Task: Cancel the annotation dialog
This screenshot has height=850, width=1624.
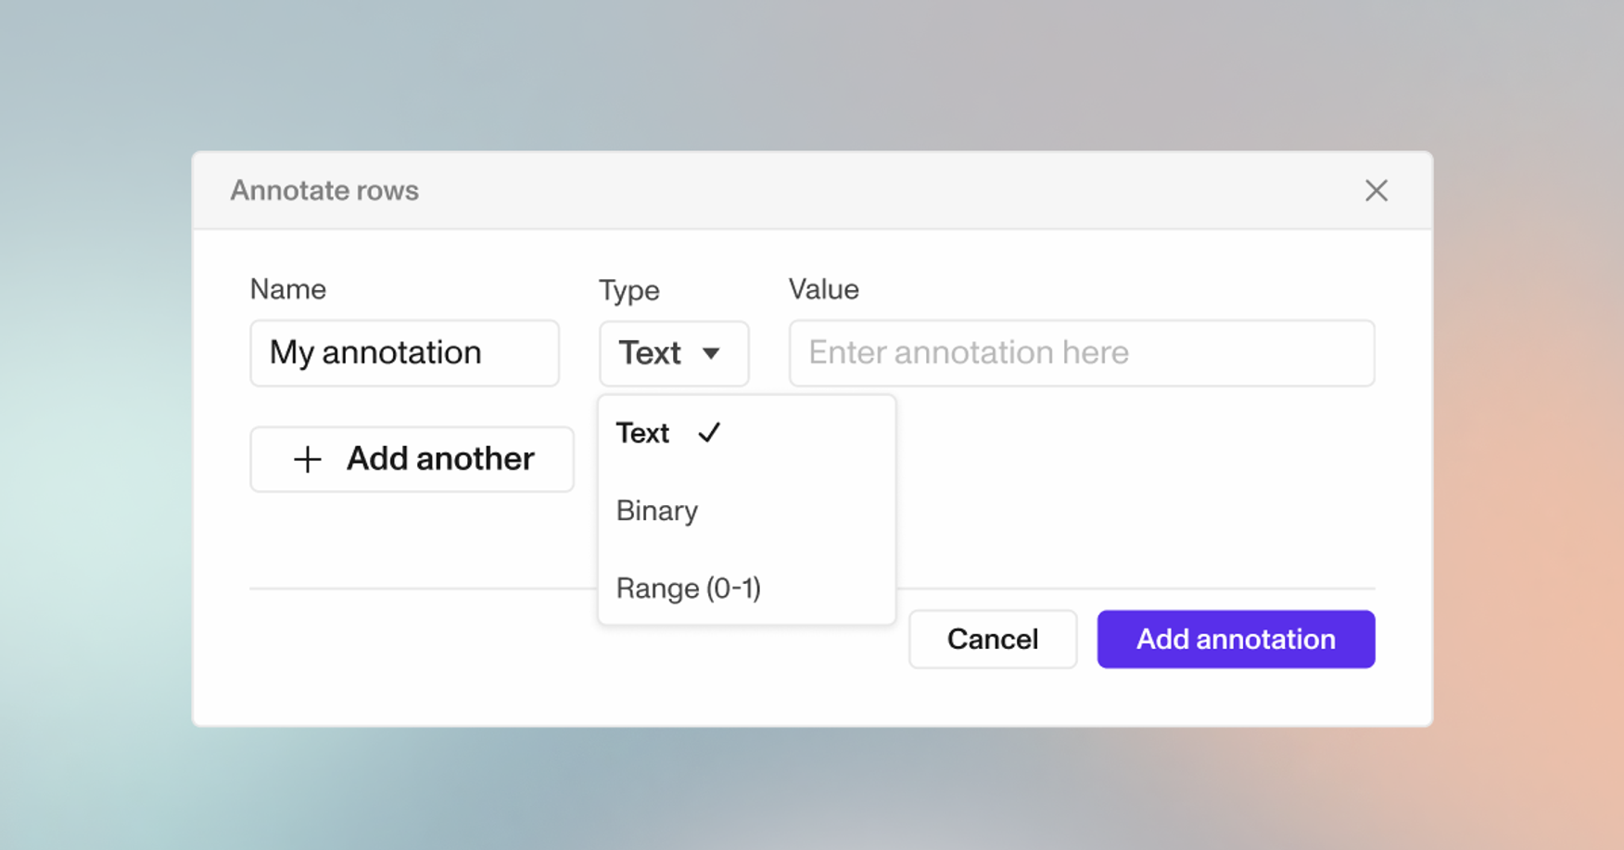Action: tap(993, 639)
